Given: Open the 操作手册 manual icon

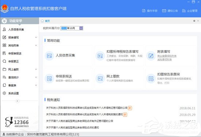Looking at the screenshot, I should [144, 11].
